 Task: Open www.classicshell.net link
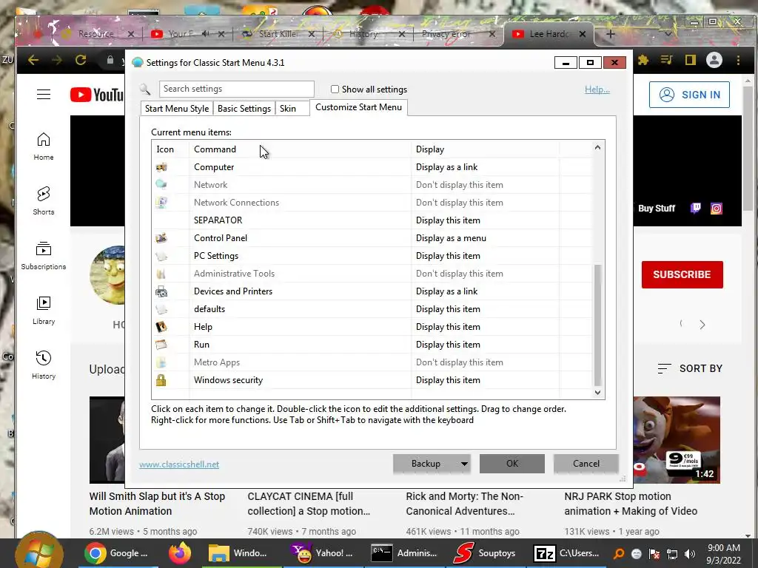(179, 464)
